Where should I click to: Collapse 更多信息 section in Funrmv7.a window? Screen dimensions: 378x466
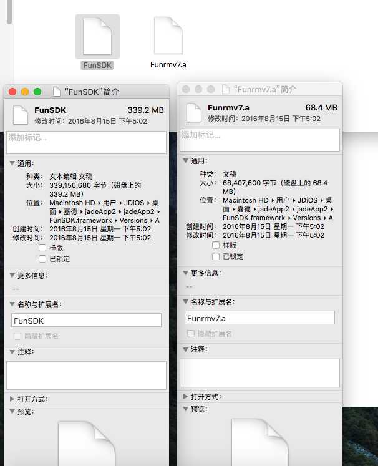tap(185, 273)
